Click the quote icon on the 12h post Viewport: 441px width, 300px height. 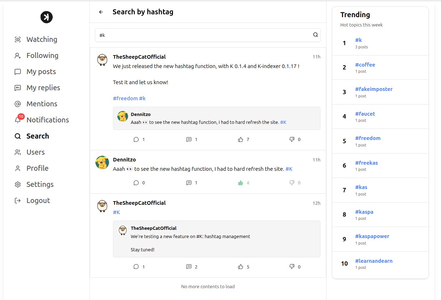(189, 267)
